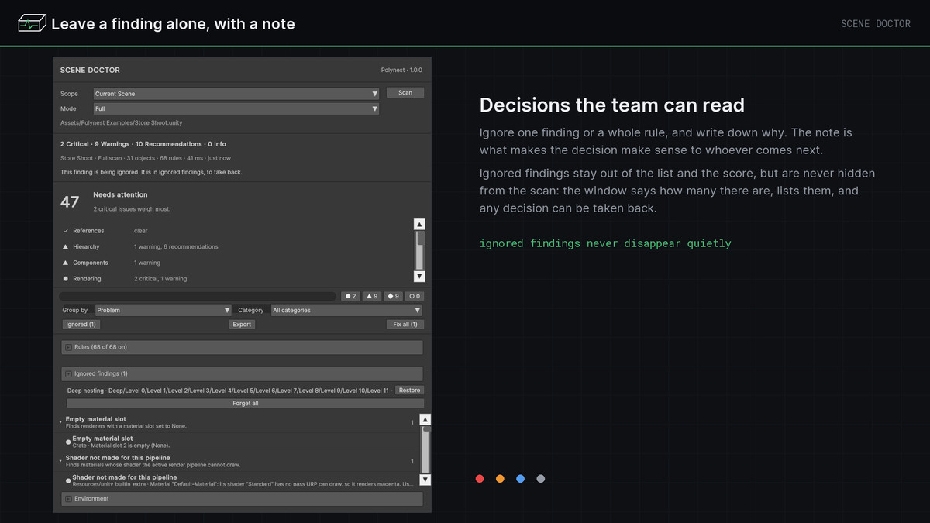Click the Scene Doctor logo icon

(32, 23)
